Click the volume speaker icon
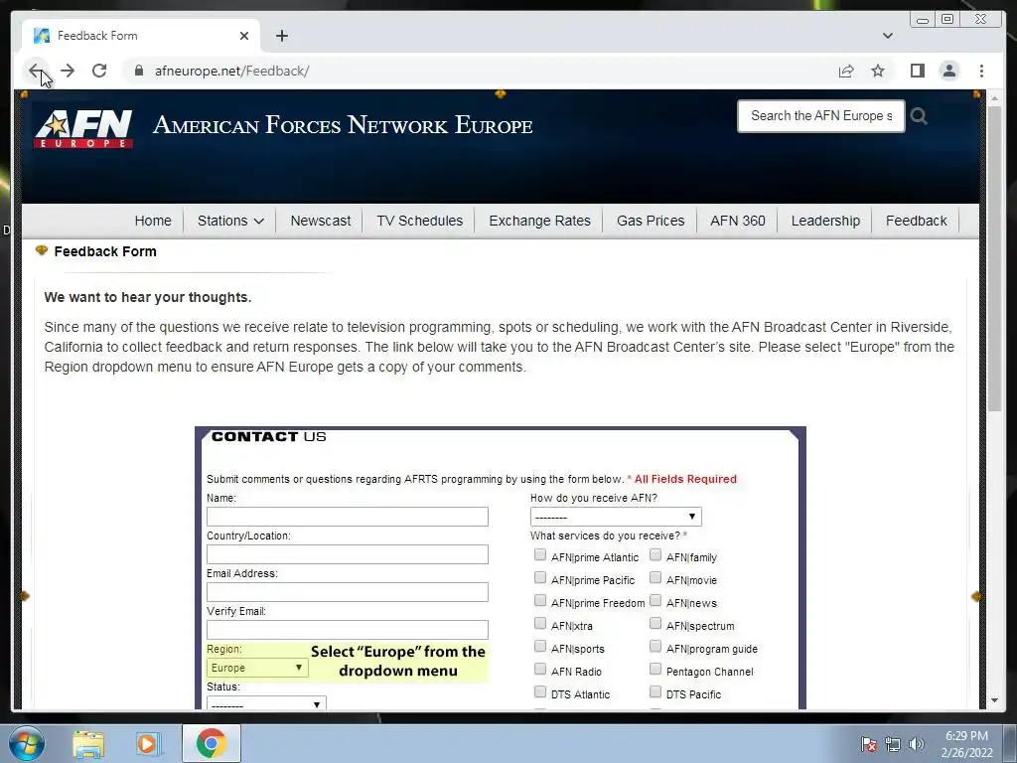Image resolution: width=1017 pixels, height=763 pixels. click(916, 743)
